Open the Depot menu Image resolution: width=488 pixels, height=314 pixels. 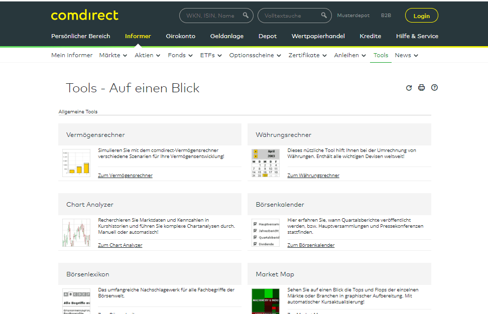(x=268, y=36)
